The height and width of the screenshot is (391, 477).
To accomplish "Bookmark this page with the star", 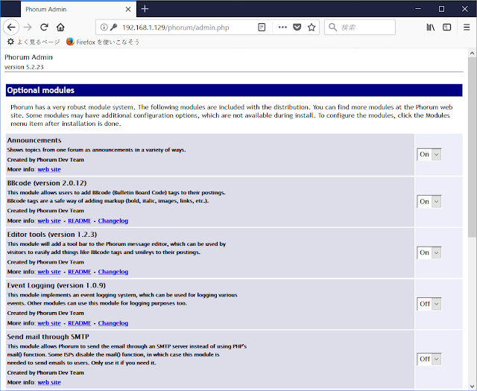I will point(312,28).
